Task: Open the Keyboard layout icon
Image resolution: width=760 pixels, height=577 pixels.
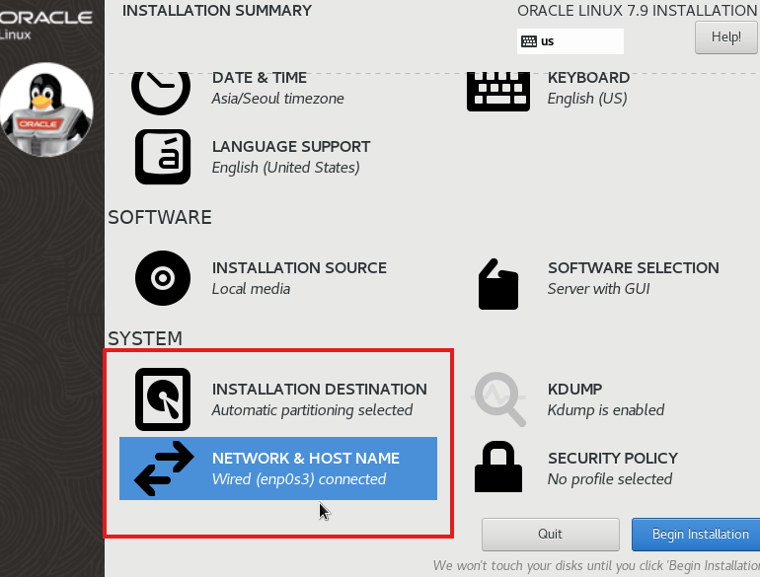Action: (x=498, y=91)
